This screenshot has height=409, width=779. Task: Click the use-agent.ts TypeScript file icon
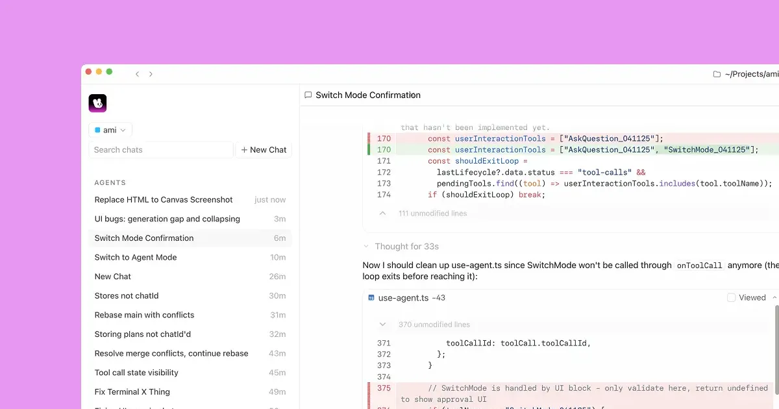[371, 298]
